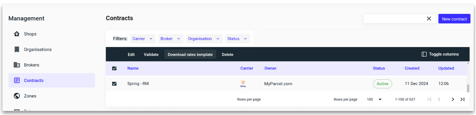Click Download rates template button

click(190, 55)
